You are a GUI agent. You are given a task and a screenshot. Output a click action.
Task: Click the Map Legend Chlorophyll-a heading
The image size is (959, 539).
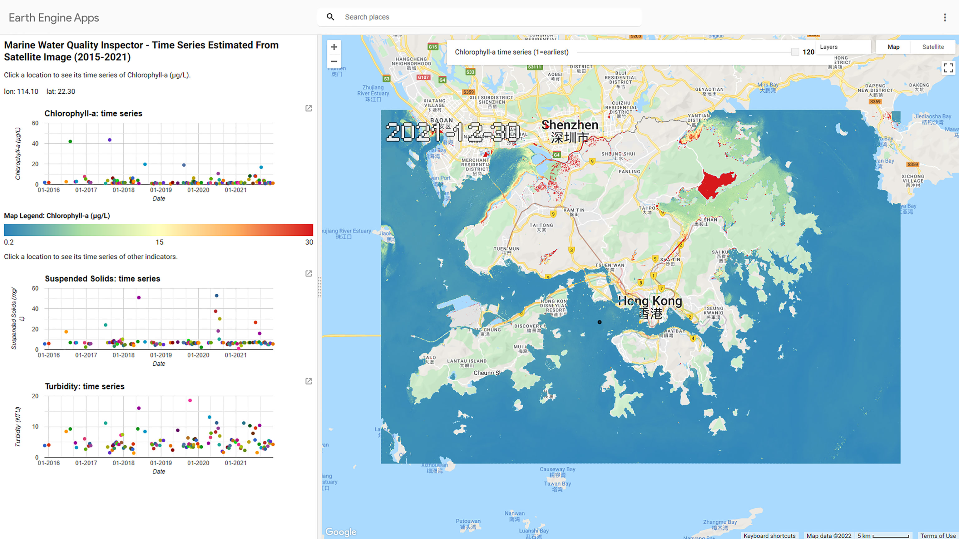(x=57, y=216)
